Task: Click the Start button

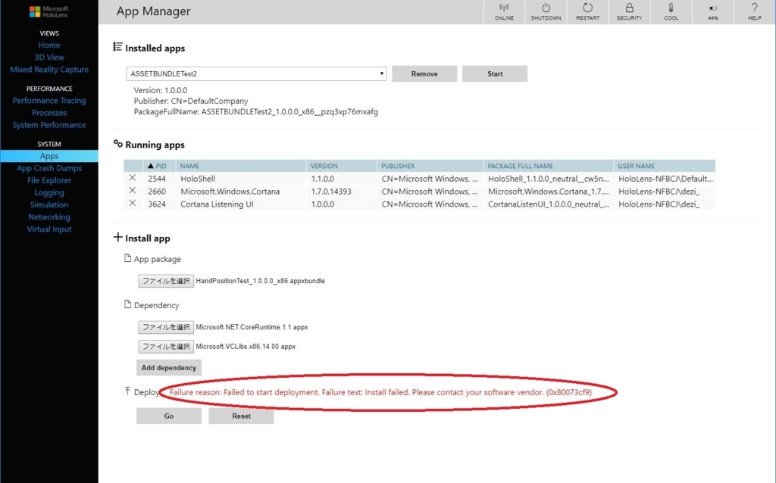Action: tap(495, 73)
